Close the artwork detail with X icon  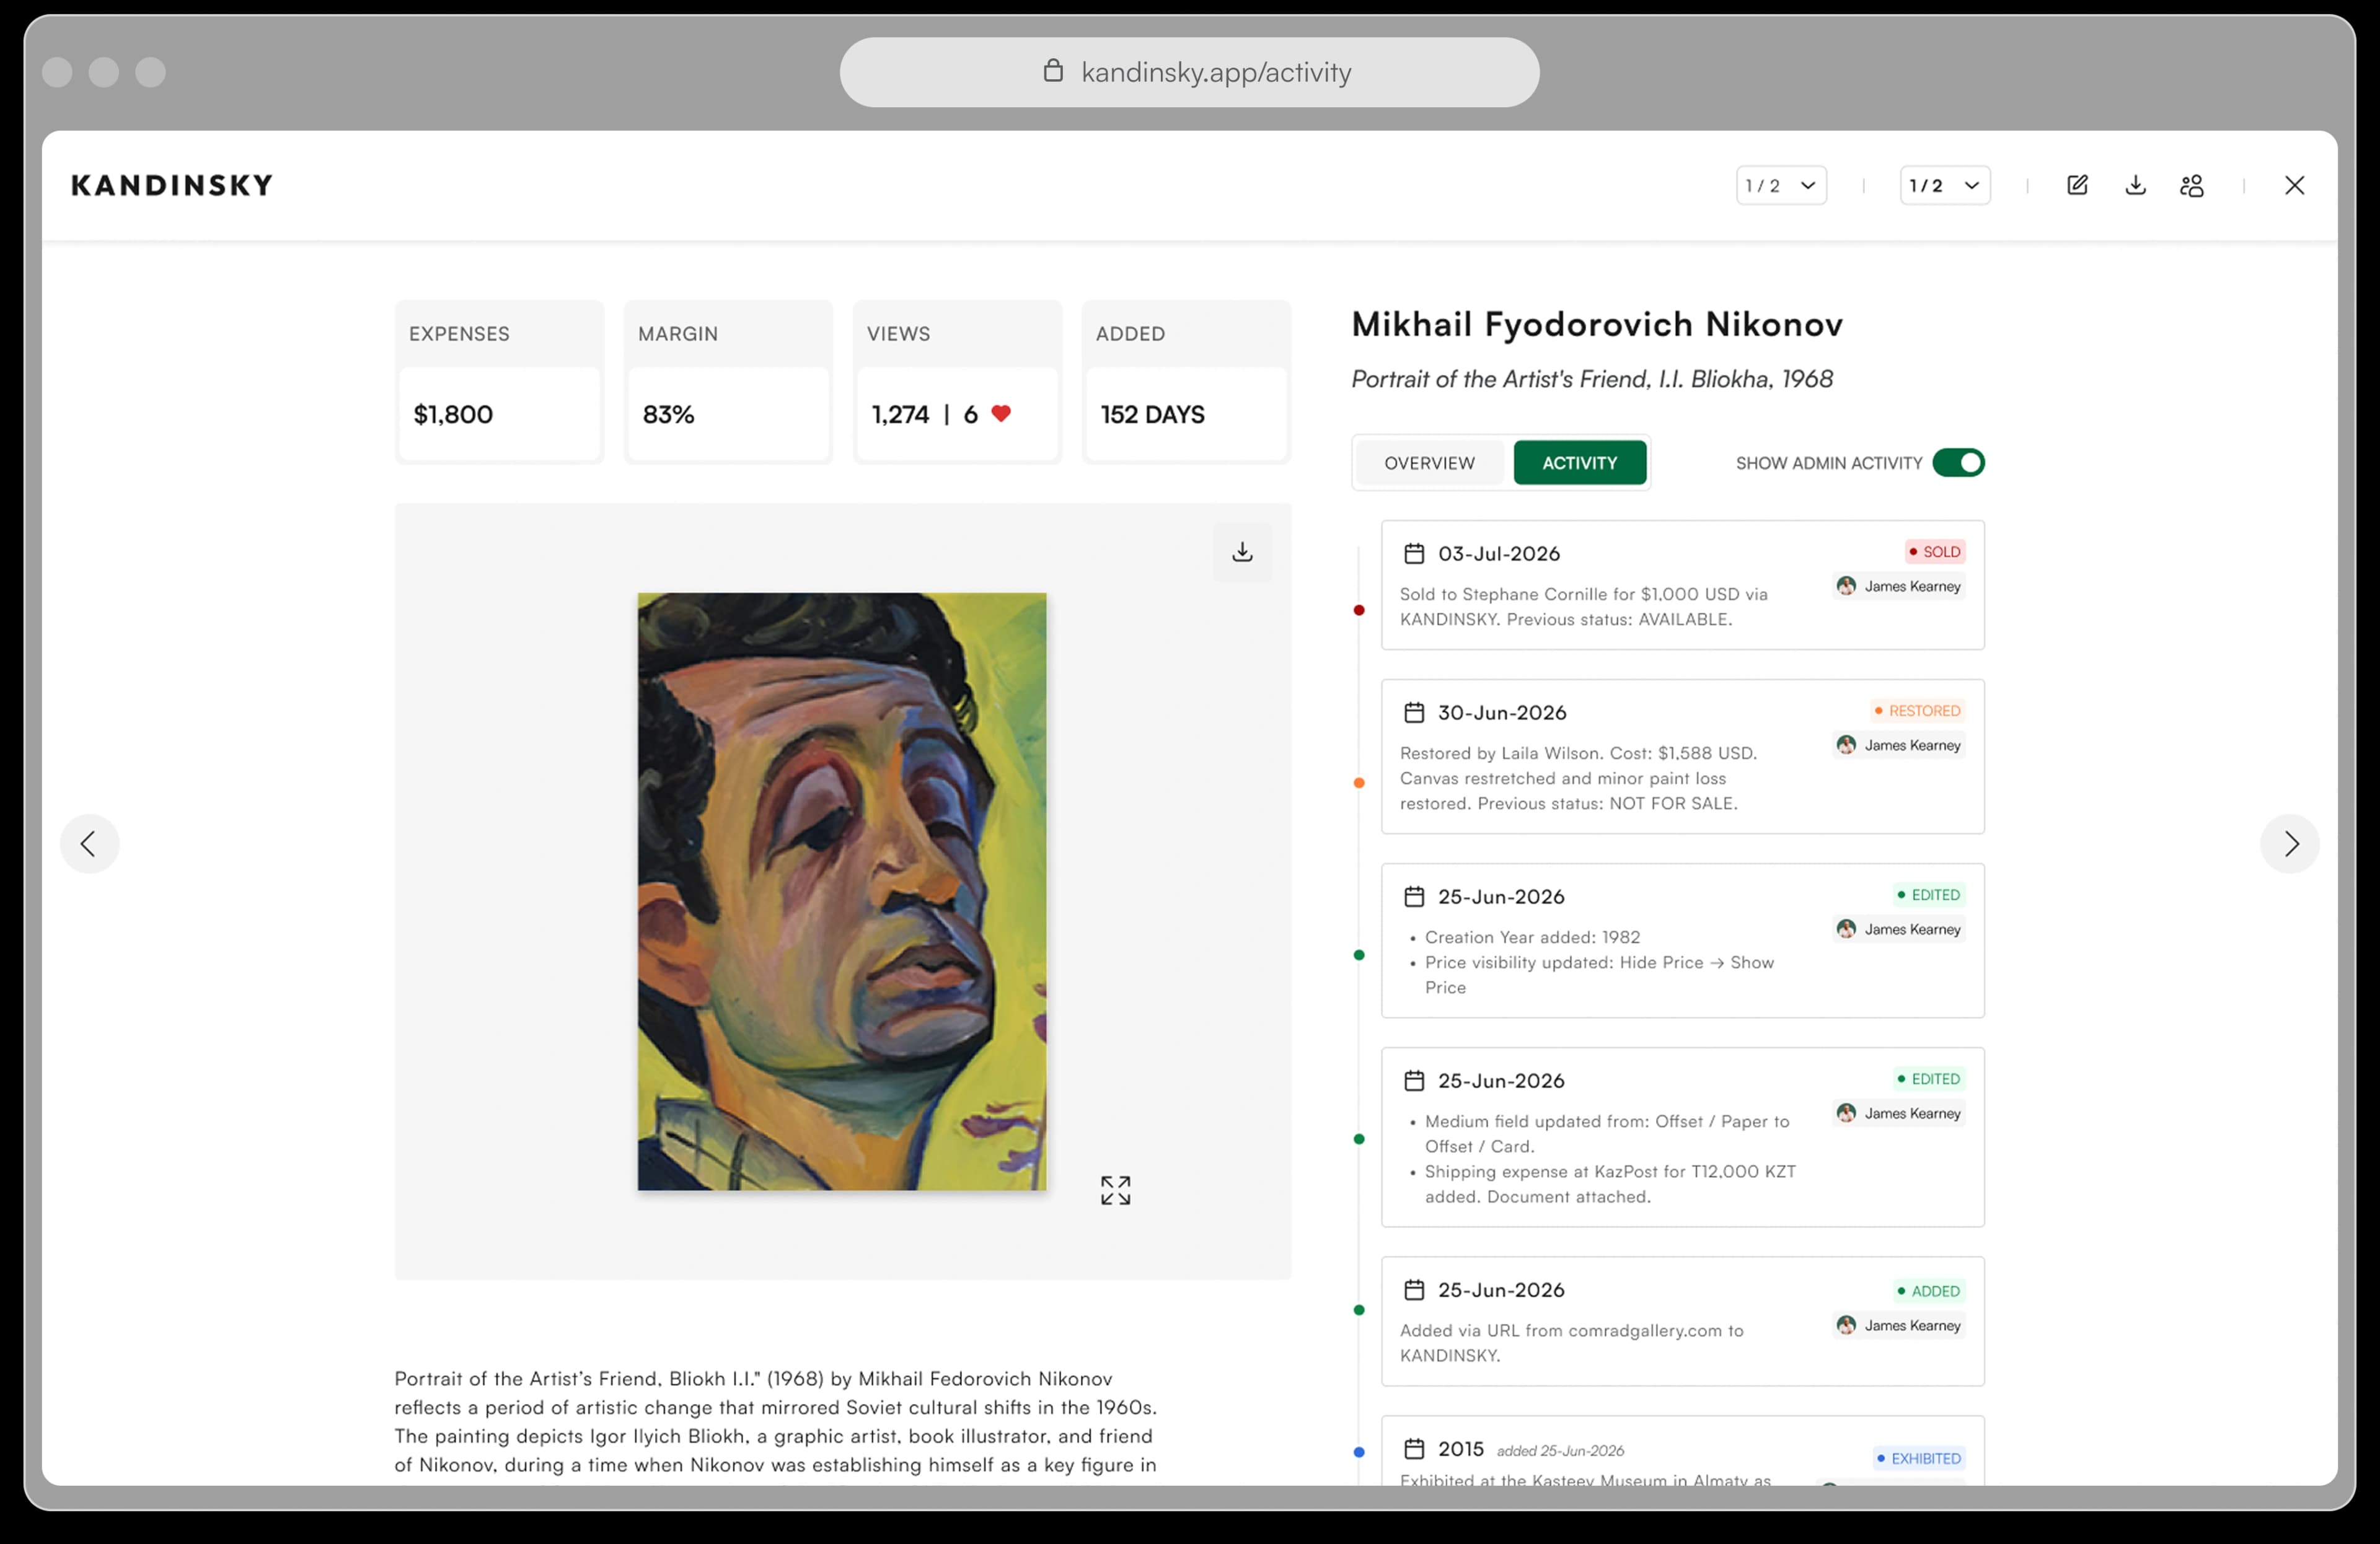[2294, 185]
